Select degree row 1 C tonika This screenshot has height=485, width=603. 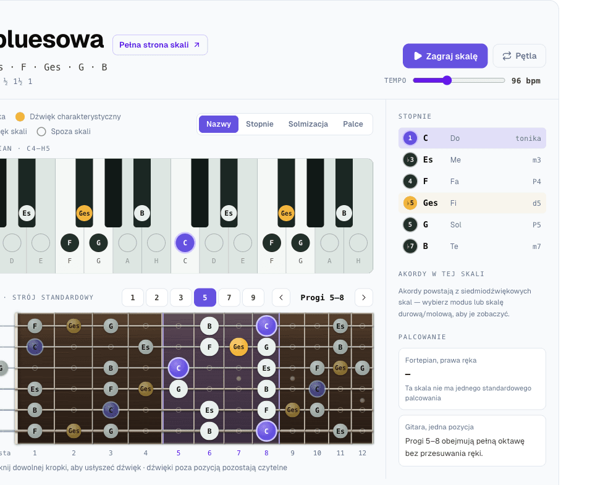click(x=472, y=138)
